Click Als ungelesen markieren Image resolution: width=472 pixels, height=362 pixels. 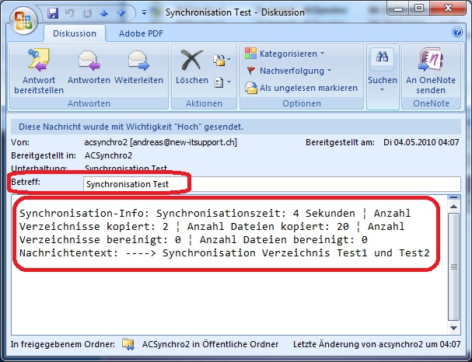(x=302, y=88)
